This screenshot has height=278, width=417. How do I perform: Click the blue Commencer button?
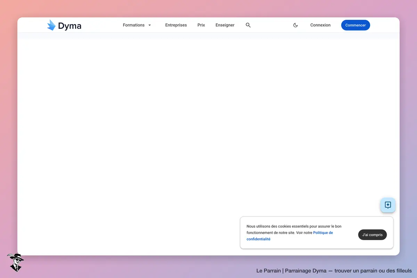point(355,25)
